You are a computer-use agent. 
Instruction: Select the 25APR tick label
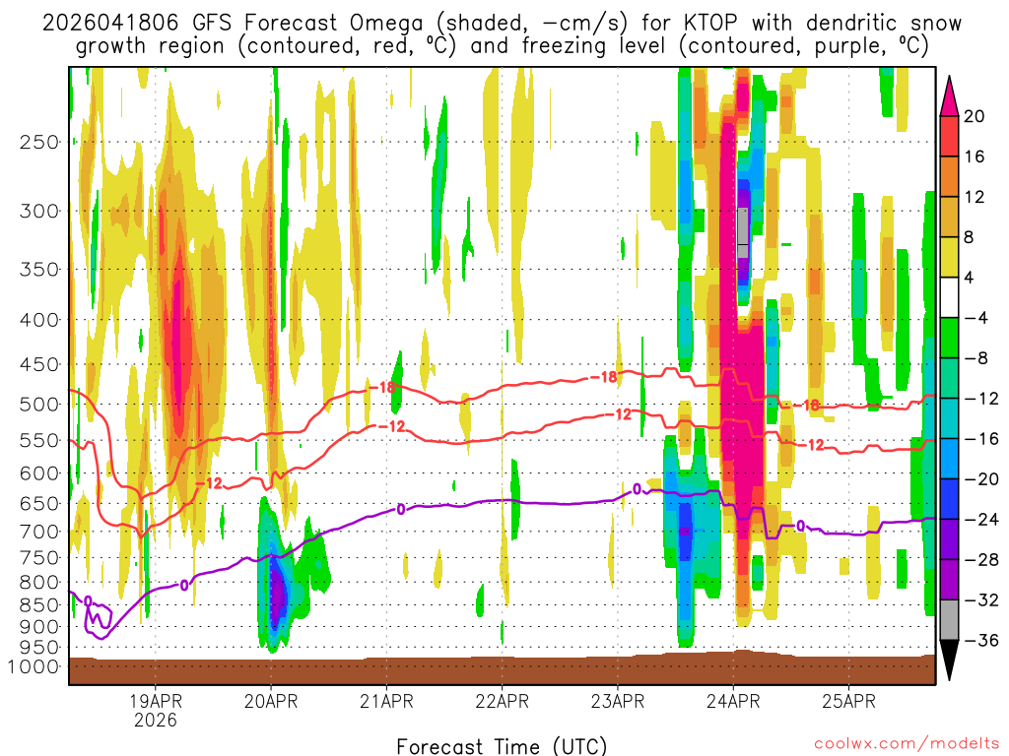coord(848,702)
